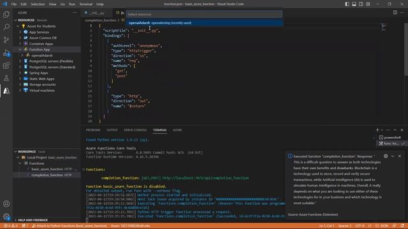This screenshot has width=408, height=229.
Task: Expand the App Services node
Action: [20, 32]
